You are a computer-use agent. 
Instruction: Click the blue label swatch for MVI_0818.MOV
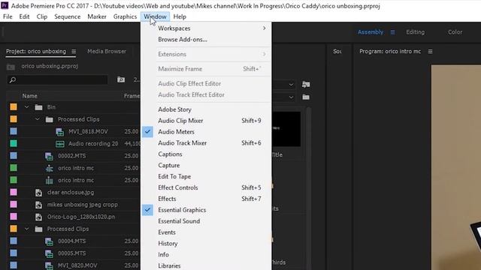coord(14,131)
